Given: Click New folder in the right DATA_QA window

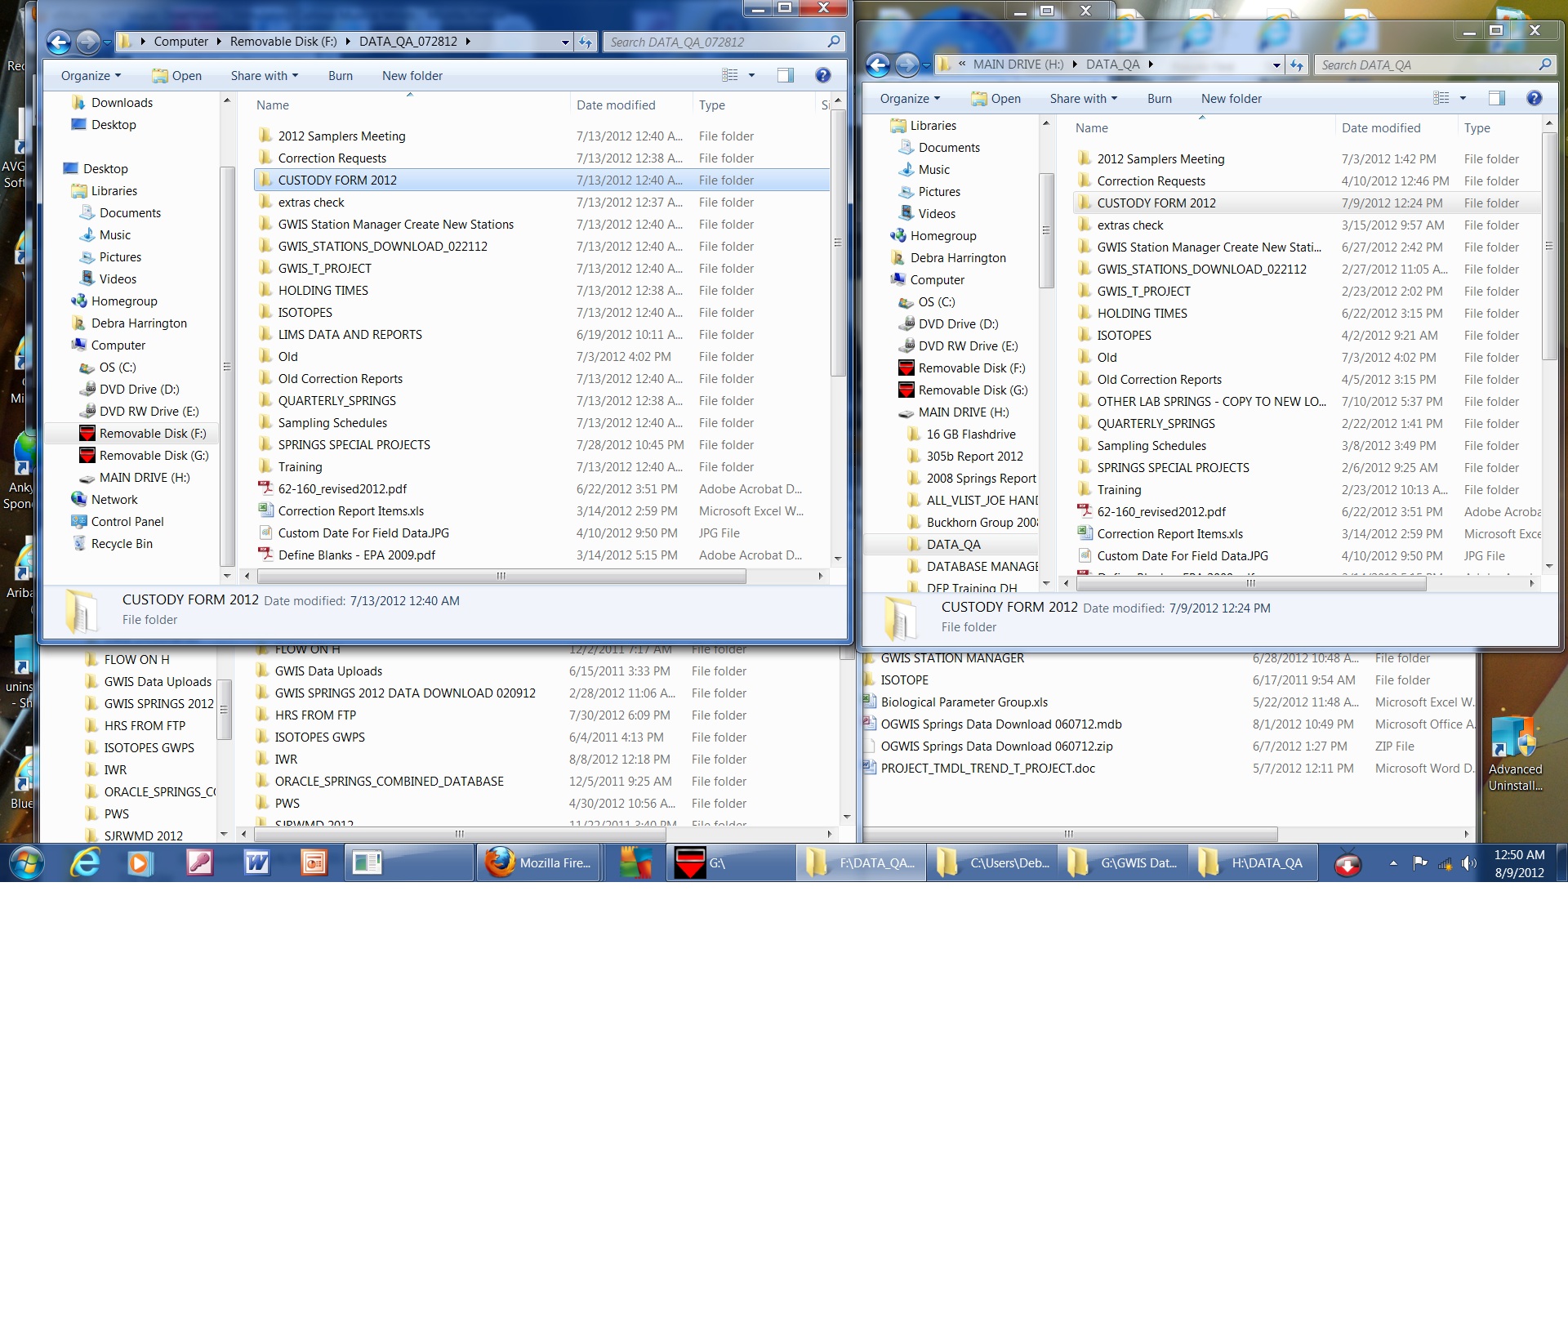Looking at the screenshot, I should coord(1231,98).
